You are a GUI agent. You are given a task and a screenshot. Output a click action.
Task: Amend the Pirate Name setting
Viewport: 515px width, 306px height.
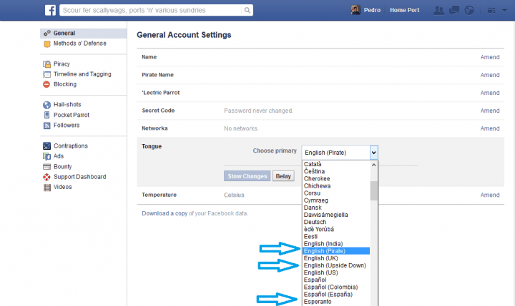(490, 75)
